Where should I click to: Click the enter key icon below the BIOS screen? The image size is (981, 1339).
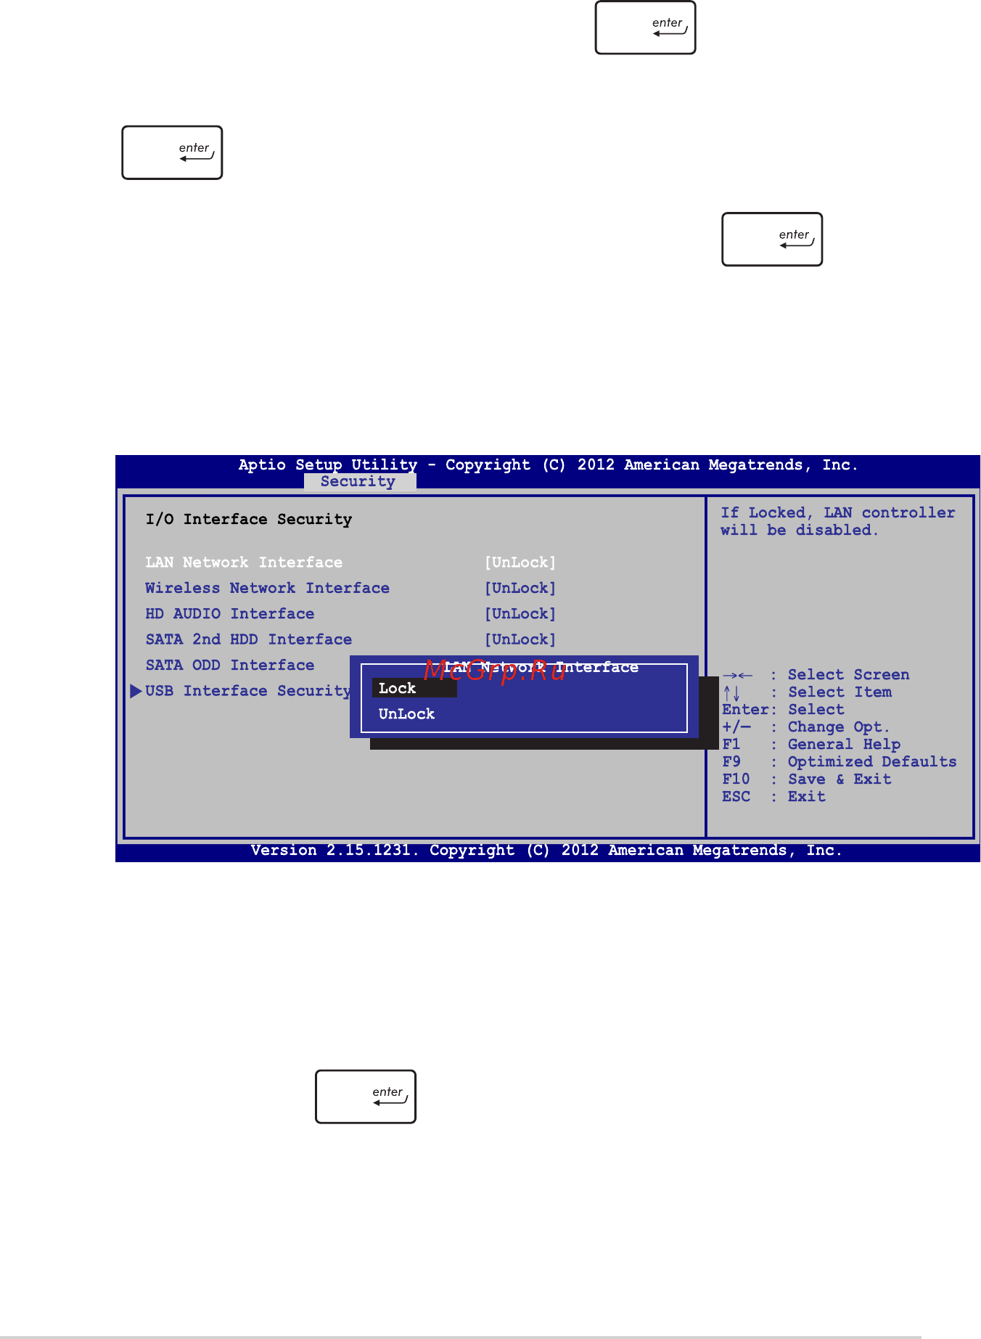(366, 1097)
